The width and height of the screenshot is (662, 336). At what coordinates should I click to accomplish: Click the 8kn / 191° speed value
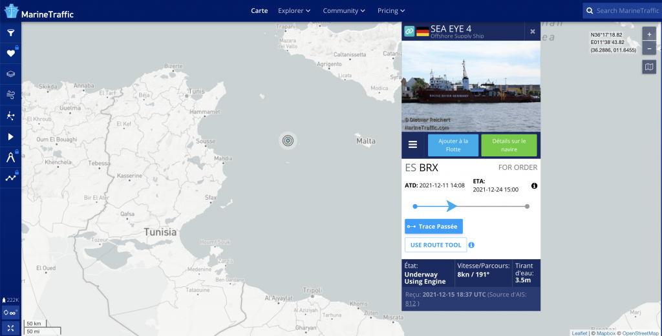[473, 275]
